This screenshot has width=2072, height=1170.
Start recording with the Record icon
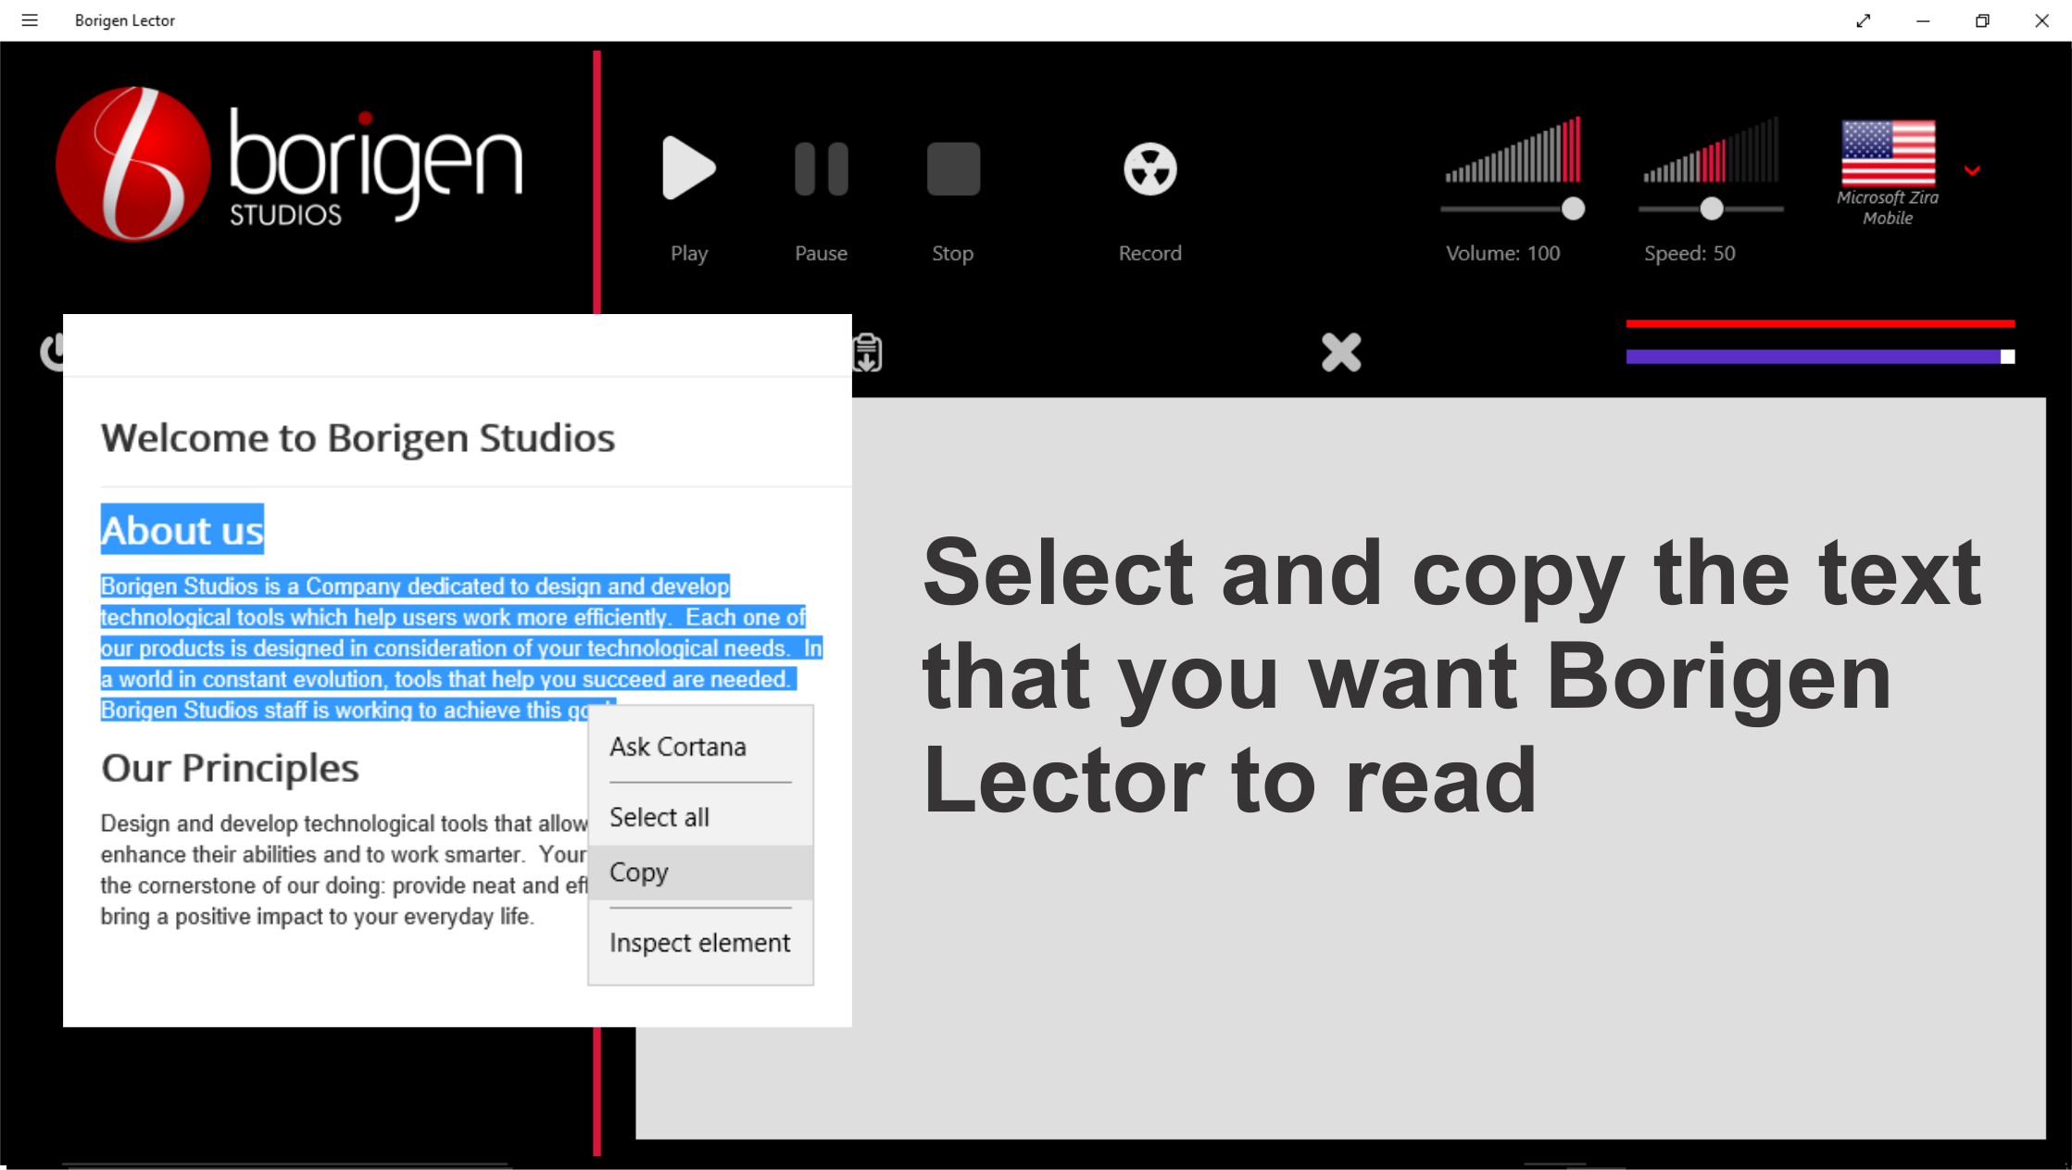point(1149,170)
